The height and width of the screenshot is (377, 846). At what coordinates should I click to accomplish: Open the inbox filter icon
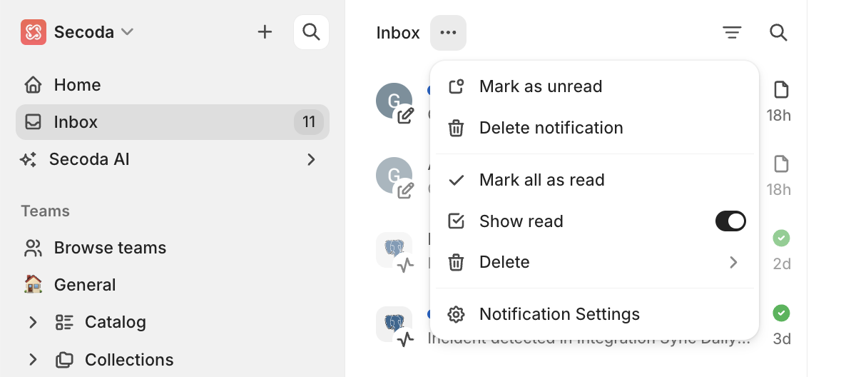[x=732, y=33]
